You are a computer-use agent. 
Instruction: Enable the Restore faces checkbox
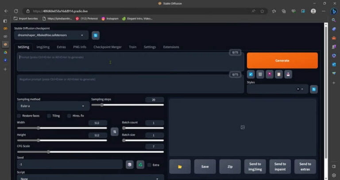(19, 116)
